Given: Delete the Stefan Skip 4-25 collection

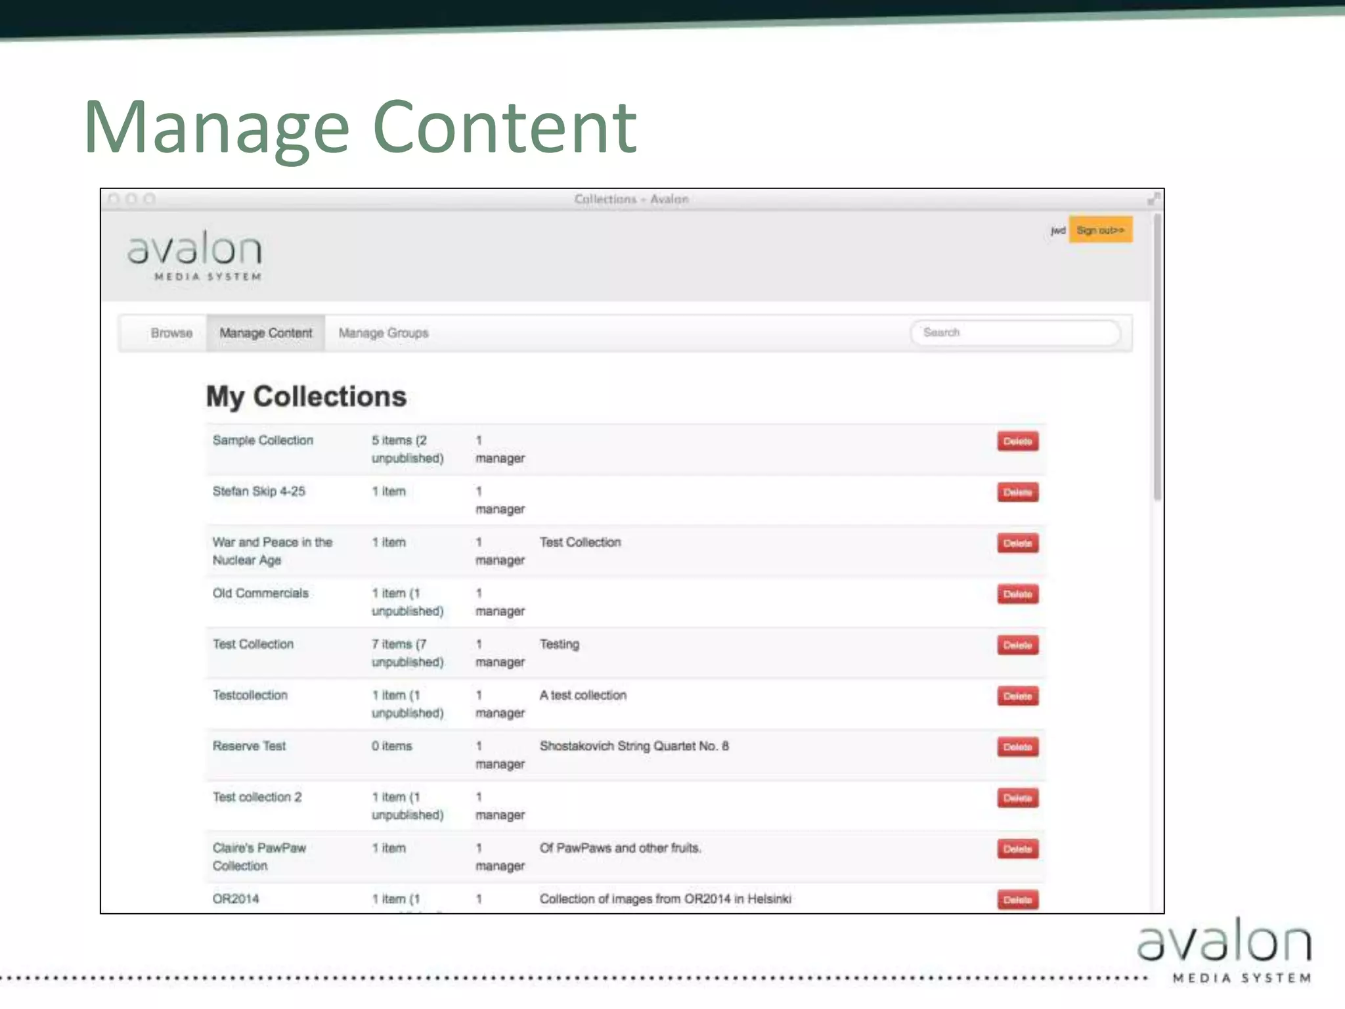Looking at the screenshot, I should (1018, 492).
